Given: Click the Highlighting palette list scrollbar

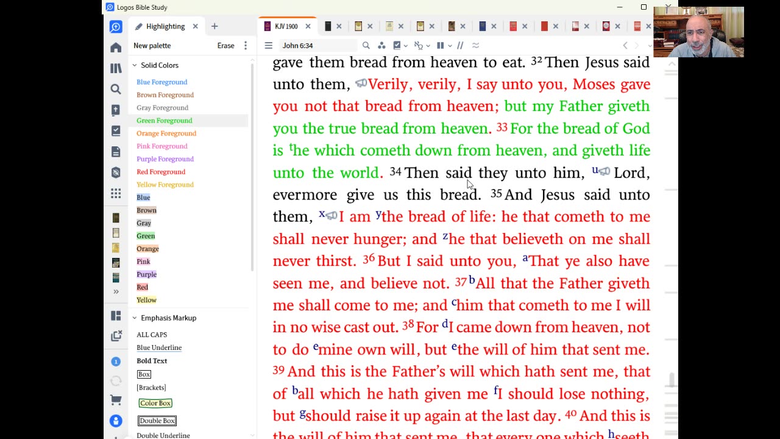Looking at the screenshot, I should point(252,166).
